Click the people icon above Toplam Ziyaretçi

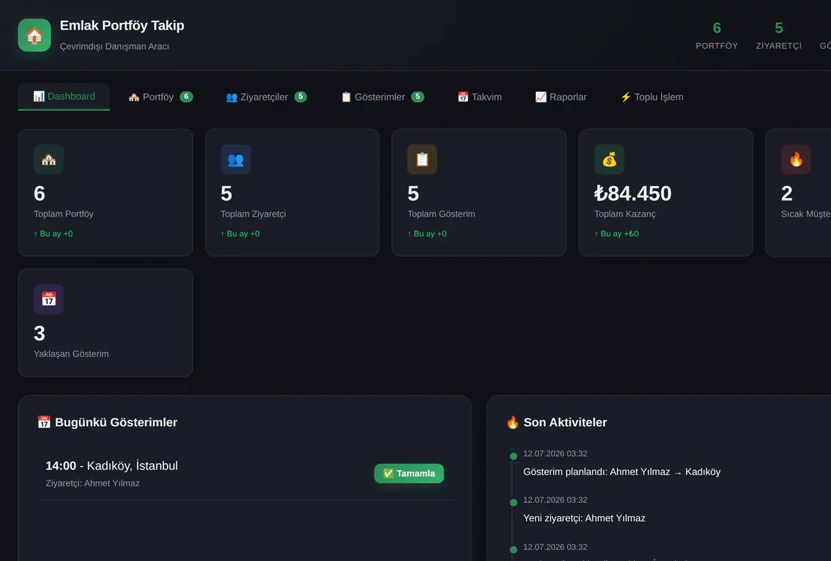pos(235,159)
